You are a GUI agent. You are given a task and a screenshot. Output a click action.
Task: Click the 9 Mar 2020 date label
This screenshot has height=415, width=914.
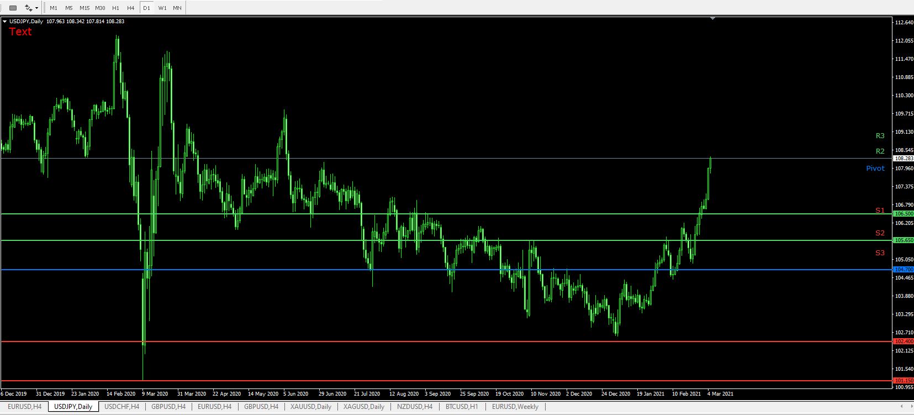pos(155,394)
